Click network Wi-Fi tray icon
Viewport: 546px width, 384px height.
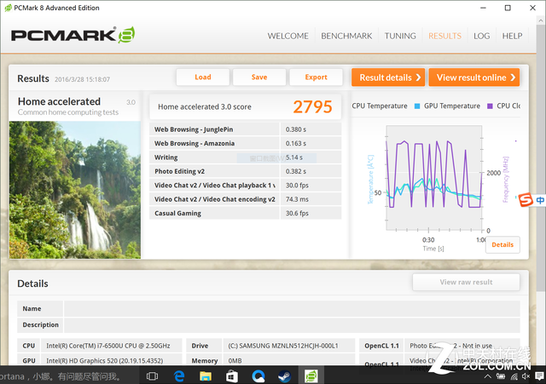click(514, 376)
